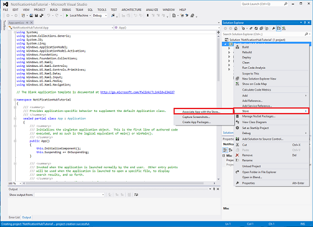The height and width of the screenshot is (227, 313).
Task: Click the gear icon beside Set as StartUp Project
Action: coord(237,128)
